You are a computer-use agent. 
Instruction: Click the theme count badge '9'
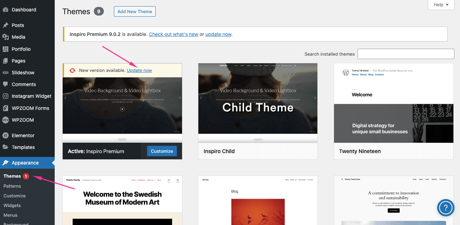(x=99, y=11)
